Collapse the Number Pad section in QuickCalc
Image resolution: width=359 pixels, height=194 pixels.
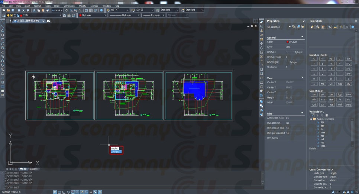(x=318, y=55)
